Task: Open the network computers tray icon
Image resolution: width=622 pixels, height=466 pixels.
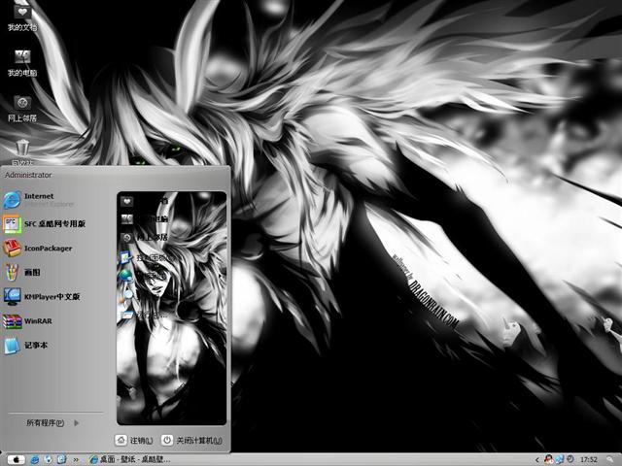Action: coord(560,459)
